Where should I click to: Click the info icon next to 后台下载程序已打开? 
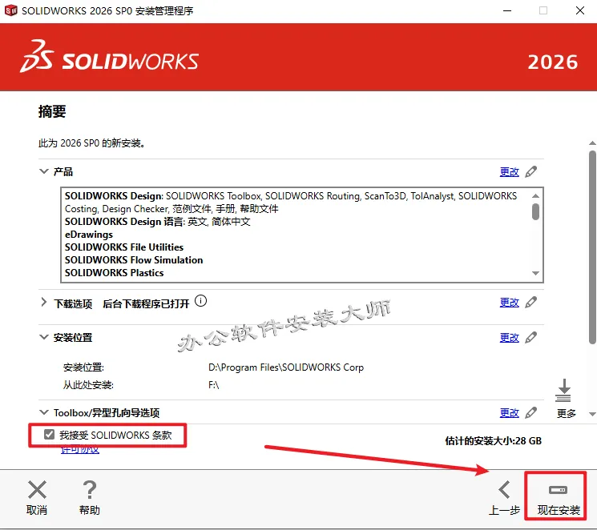[x=200, y=301]
